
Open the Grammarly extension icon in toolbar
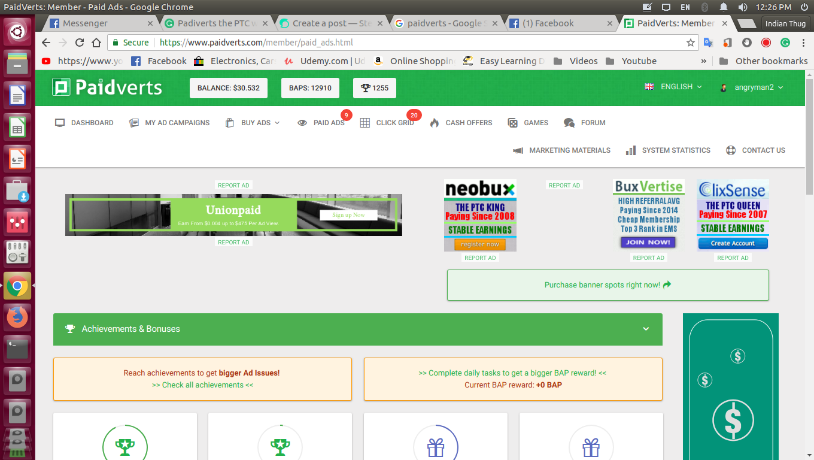pyautogui.click(x=785, y=43)
